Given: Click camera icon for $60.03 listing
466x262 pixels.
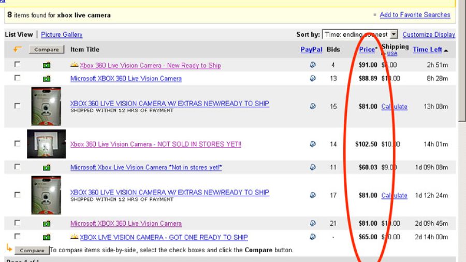Looking at the screenshot, I should [x=47, y=168].
